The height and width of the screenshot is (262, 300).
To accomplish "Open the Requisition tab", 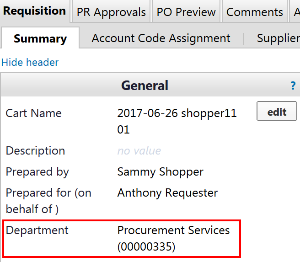I will click(34, 11).
